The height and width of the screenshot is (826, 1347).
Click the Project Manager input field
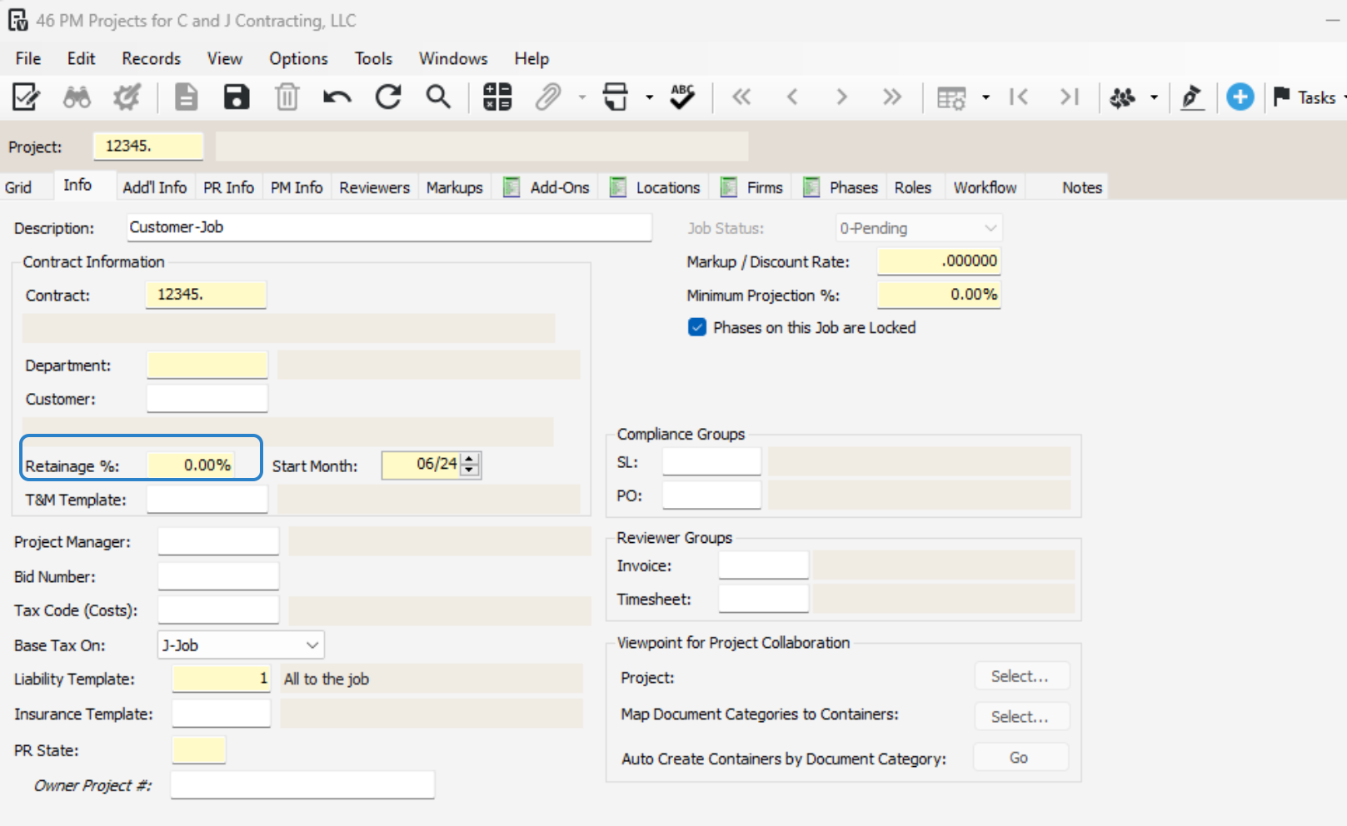pos(218,541)
